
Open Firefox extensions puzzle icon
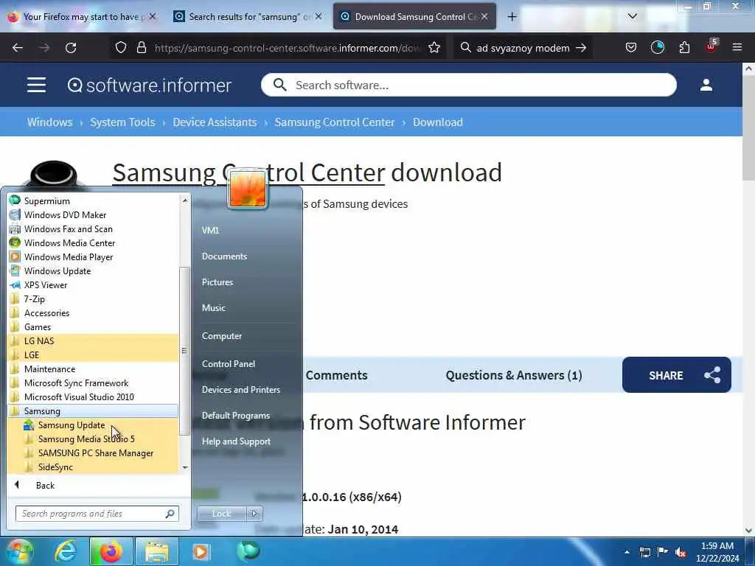click(x=684, y=47)
